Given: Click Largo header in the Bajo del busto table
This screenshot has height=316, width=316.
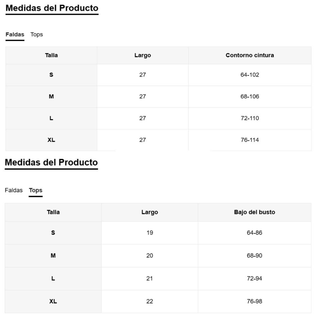Looking at the screenshot, I should [x=149, y=212].
